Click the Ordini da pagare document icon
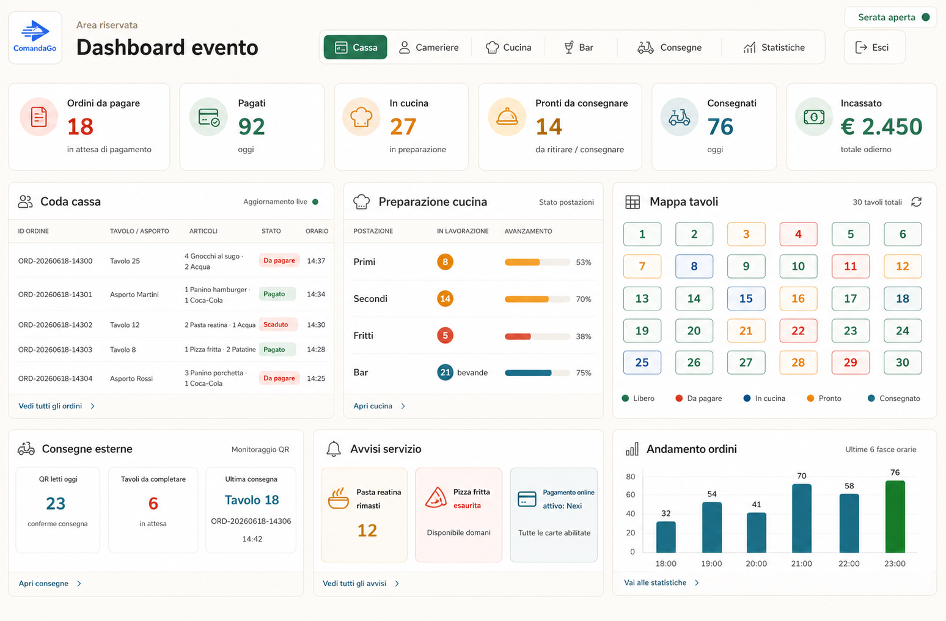This screenshot has height=621, width=946. [39, 116]
